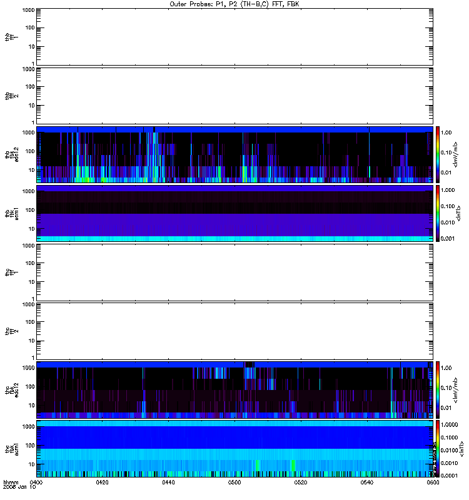
Task: Click the 'thc fbk edc12' y-axis title
Action: (x=12, y=389)
